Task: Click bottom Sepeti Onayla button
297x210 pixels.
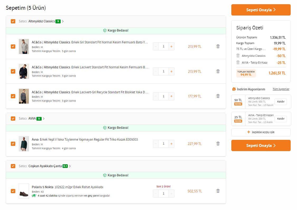Action: pyautogui.click(x=261, y=145)
